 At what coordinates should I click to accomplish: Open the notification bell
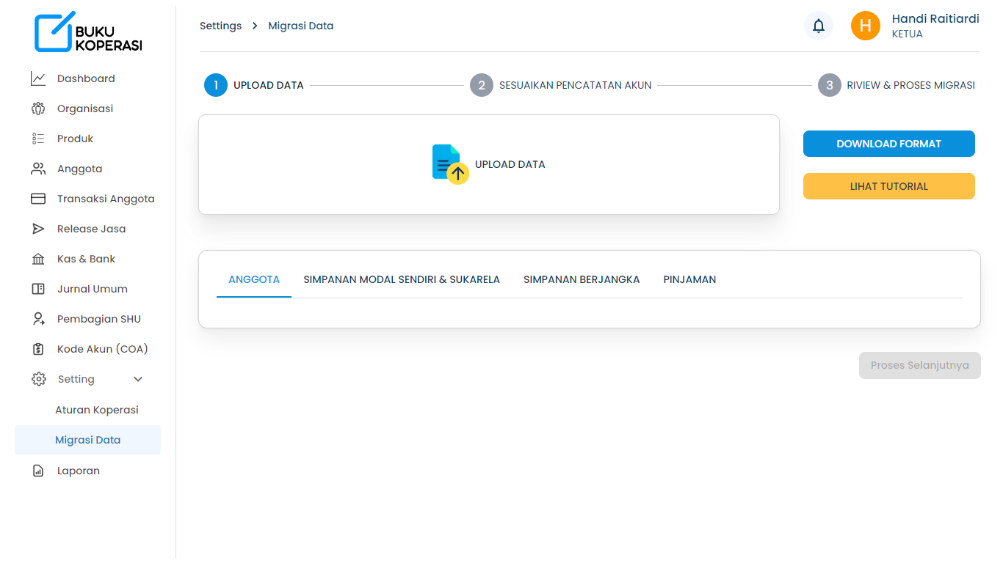tap(818, 26)
